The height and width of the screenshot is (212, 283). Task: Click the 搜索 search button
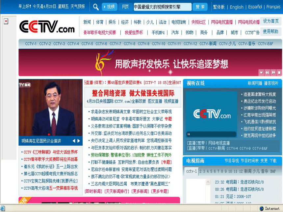pyautogui.click(x=200, y=7)
